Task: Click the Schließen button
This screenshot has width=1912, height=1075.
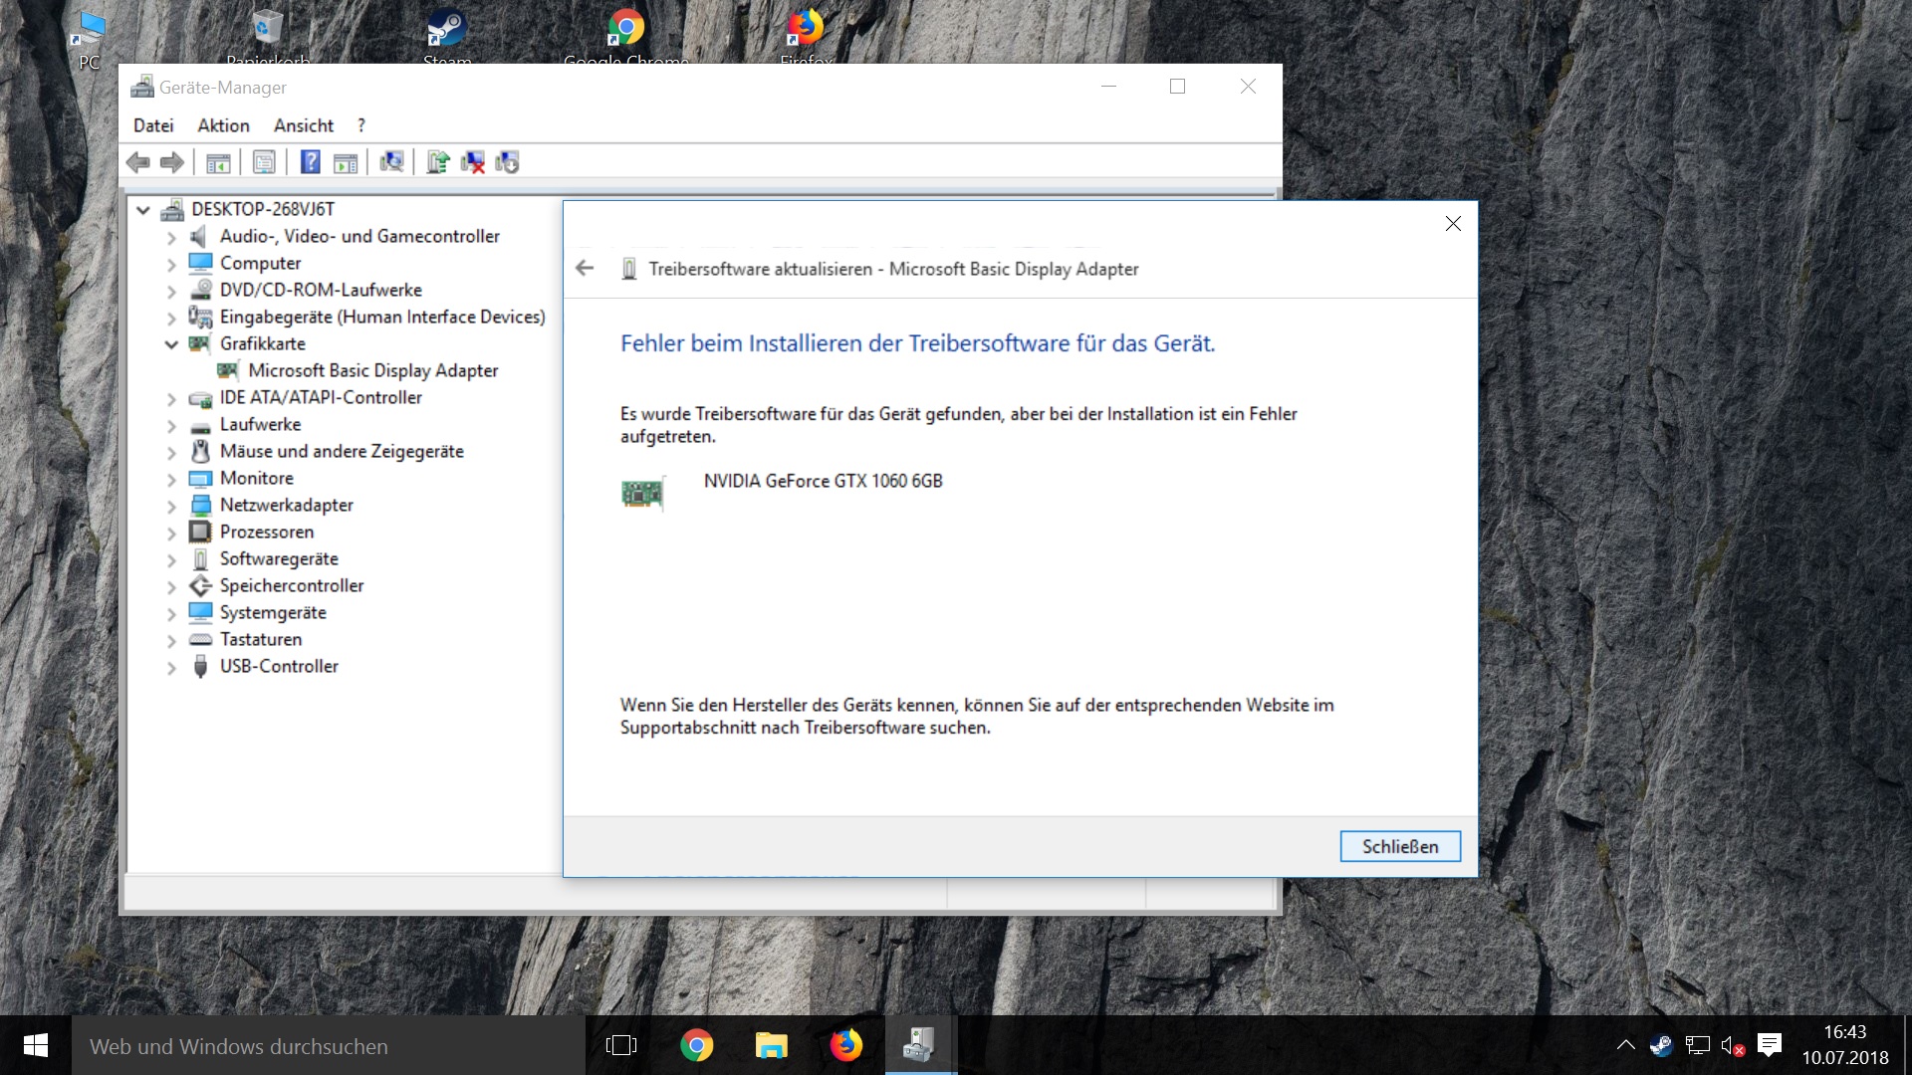Action: 1399,846
